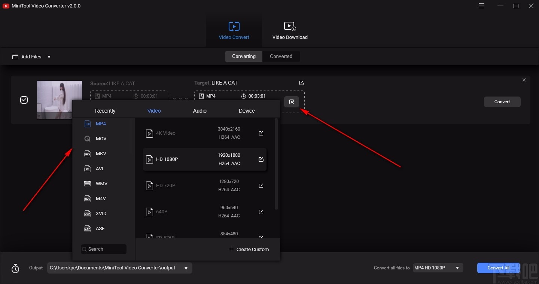Click the Add Files button
The width and height of the screenshot is (539, 284).
27,57
